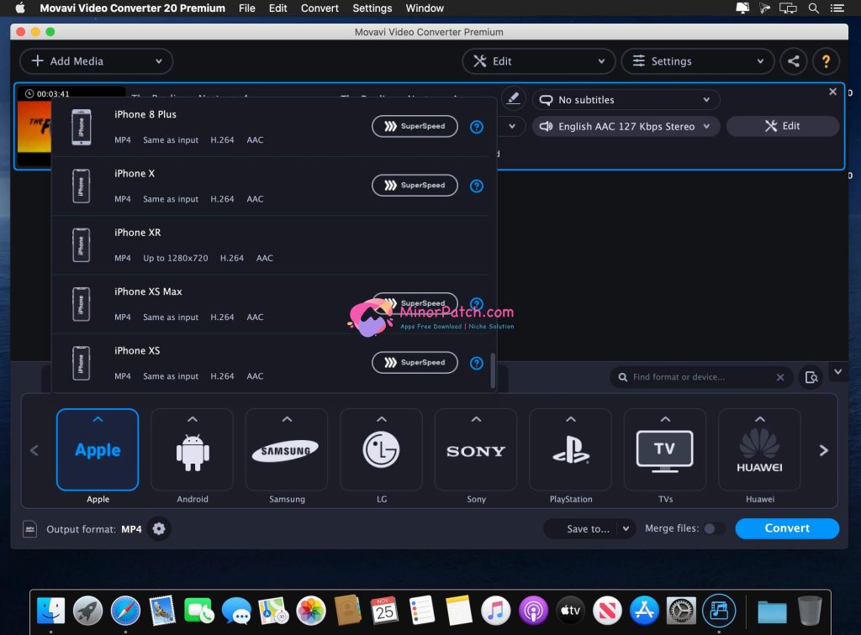Clear the format search field
The width and height of the screenshot is (861, 635).
pos(780,377)
